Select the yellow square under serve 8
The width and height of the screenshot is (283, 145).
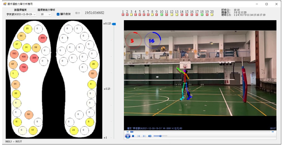[x=152, y=15]
